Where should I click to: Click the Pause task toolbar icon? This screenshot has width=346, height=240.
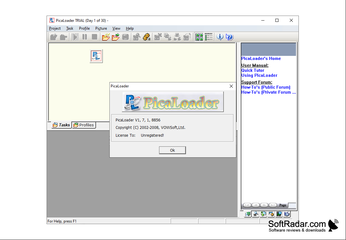click(x=85, y=37)
